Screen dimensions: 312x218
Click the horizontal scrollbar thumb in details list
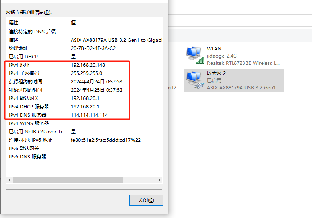click(68, 180)
